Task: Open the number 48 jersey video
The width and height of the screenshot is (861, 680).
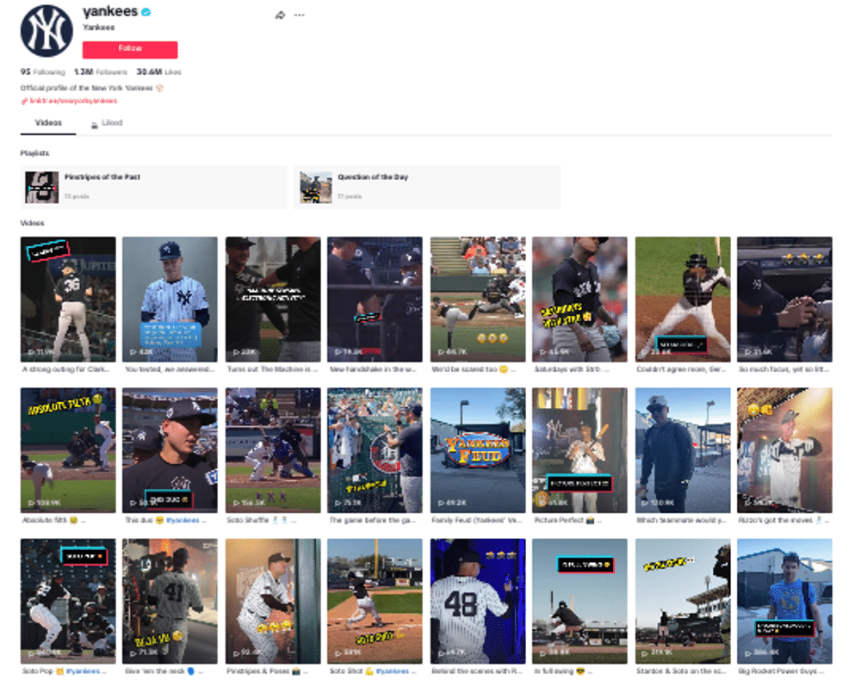Action: pos(478,601)
